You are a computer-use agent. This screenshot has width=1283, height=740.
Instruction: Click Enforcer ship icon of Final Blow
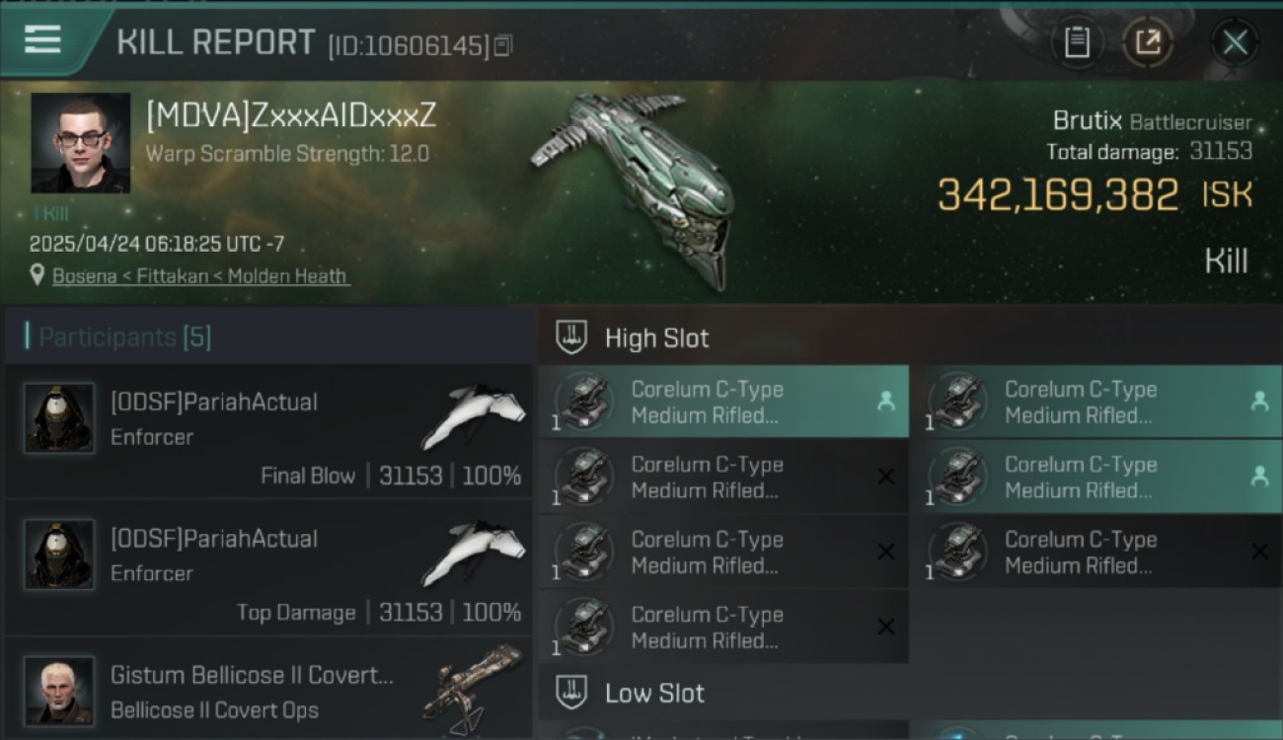473,416
